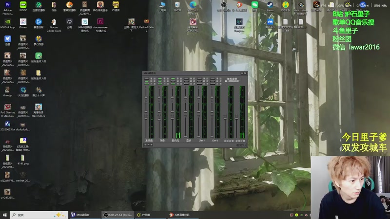Open the <自定义> preset selector in mixer
This screenshot has width=390, height=219.
click(240, 145)
